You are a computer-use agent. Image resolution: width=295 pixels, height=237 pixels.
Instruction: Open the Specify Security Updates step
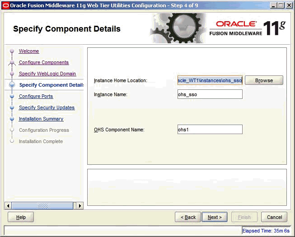coord(47,107)
